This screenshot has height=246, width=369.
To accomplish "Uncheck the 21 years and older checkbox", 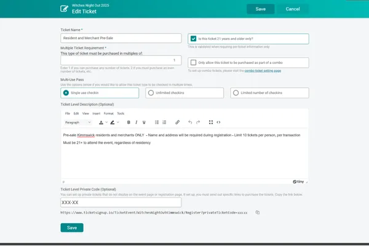I will [194, 38].
